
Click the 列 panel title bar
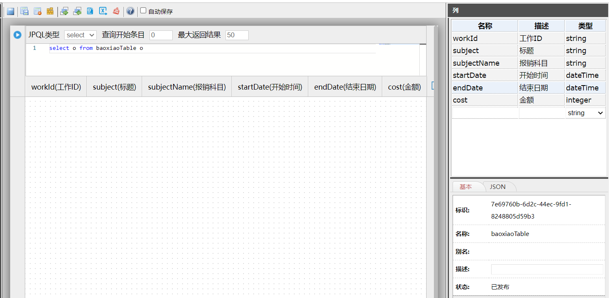528,11
